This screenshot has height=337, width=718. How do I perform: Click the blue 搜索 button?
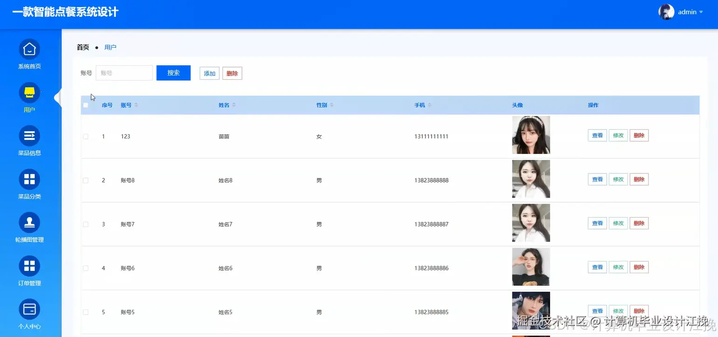[x=174, y=73]
